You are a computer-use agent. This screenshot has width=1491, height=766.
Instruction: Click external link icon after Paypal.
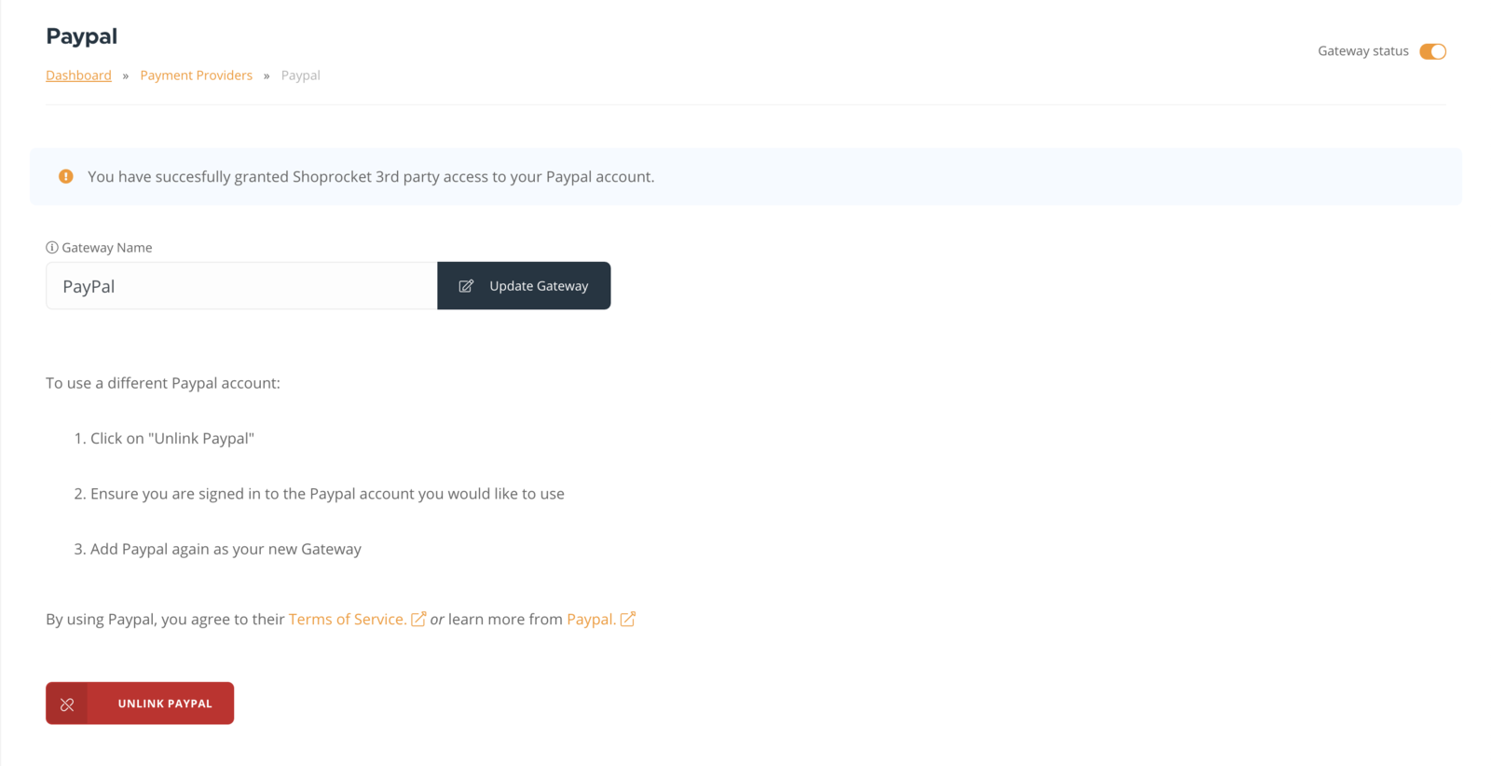[x=628, y=619]
